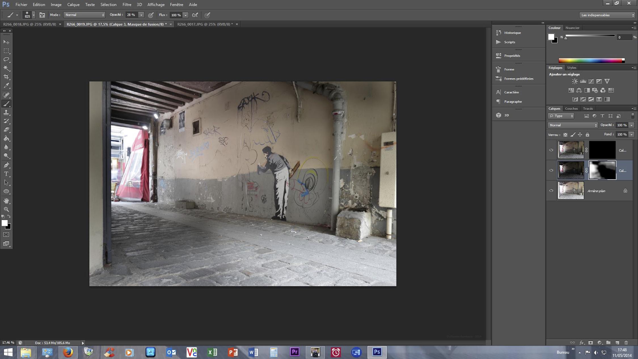
Task: Delete layer with trash icon
Action: pyautogui.click(x=626, y=343)
